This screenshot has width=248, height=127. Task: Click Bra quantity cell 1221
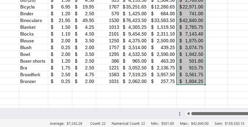[x=108, y=68]
